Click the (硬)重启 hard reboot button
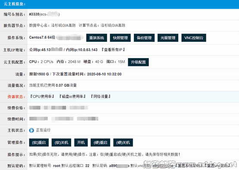Viewport: 239px width, 170px height. coord(100,142)
